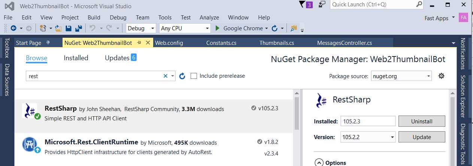Expand the search history dropdown arrow
Image resolution: width=473 pixels, height=166 pixels.
coord(173,76)
